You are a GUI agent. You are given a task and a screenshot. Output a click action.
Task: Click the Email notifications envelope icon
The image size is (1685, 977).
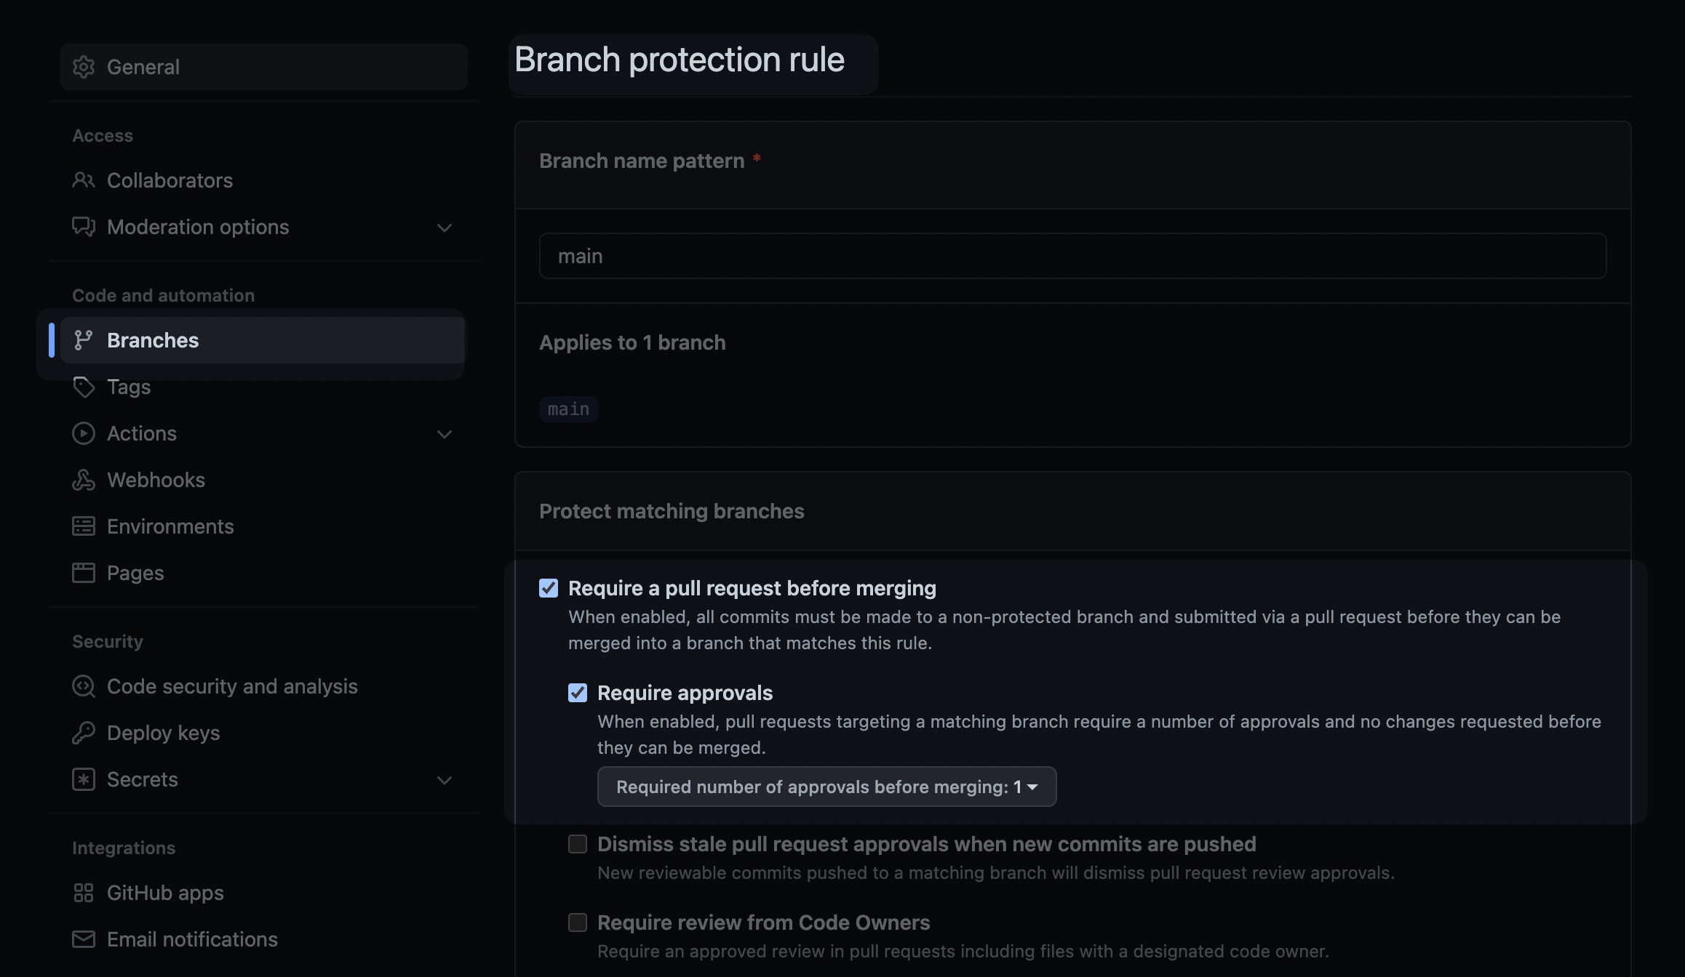point(84,939)
